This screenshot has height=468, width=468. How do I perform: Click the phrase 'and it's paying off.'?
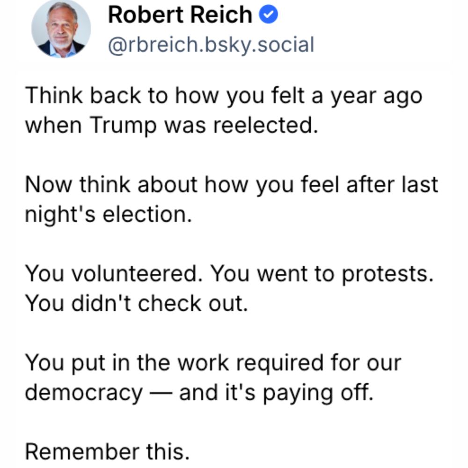276,393
